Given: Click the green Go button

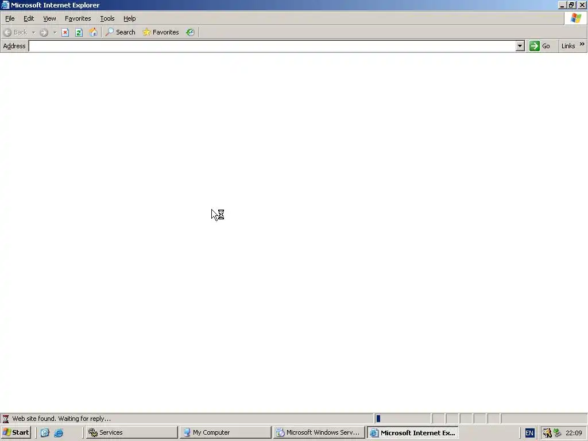Looking at the screenshot, I should 540,46.
